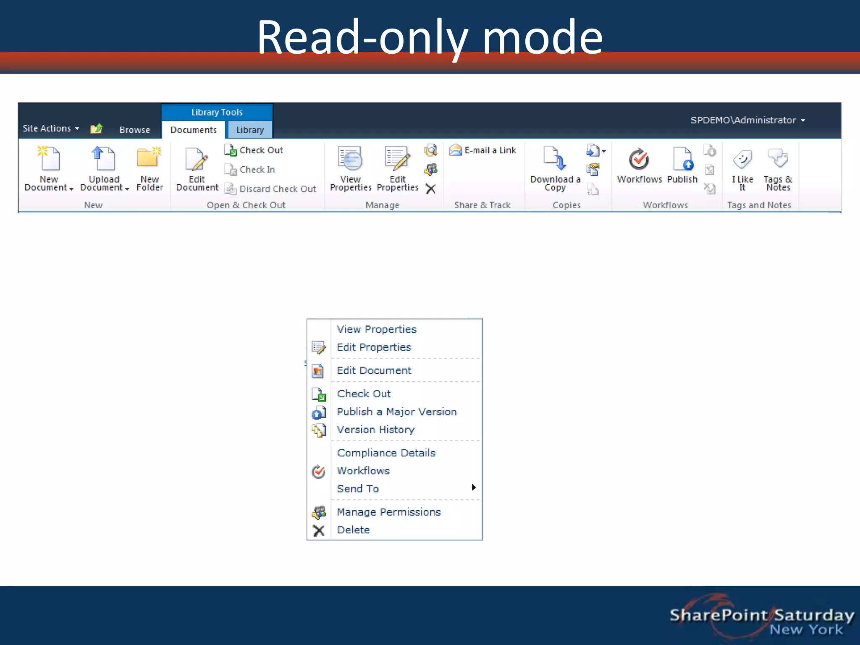860x645 pixels.
Task: Select the Browse tab
Action: [134, 130]
